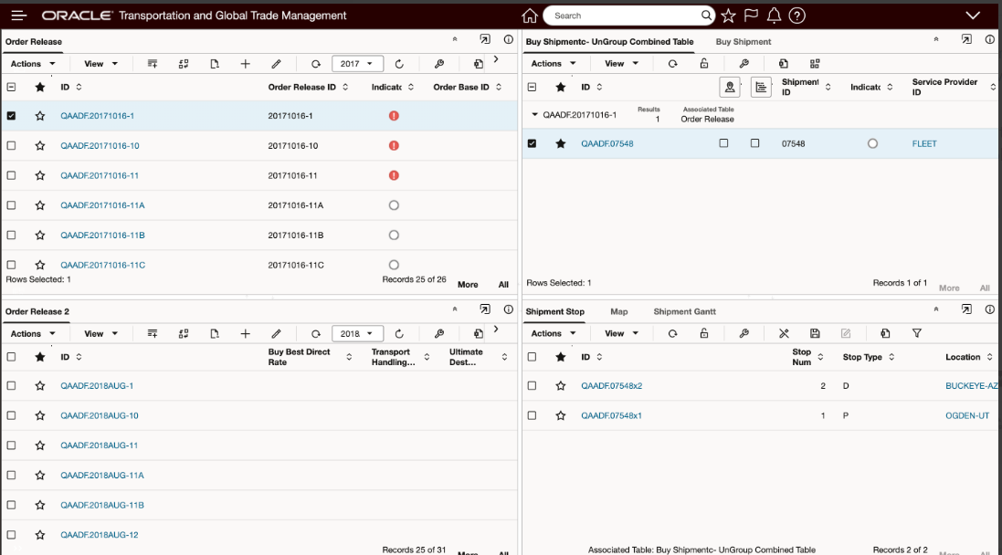1002x555 pixels.
Task: Expand the header chevron at top right
Action: click(973, 16)
